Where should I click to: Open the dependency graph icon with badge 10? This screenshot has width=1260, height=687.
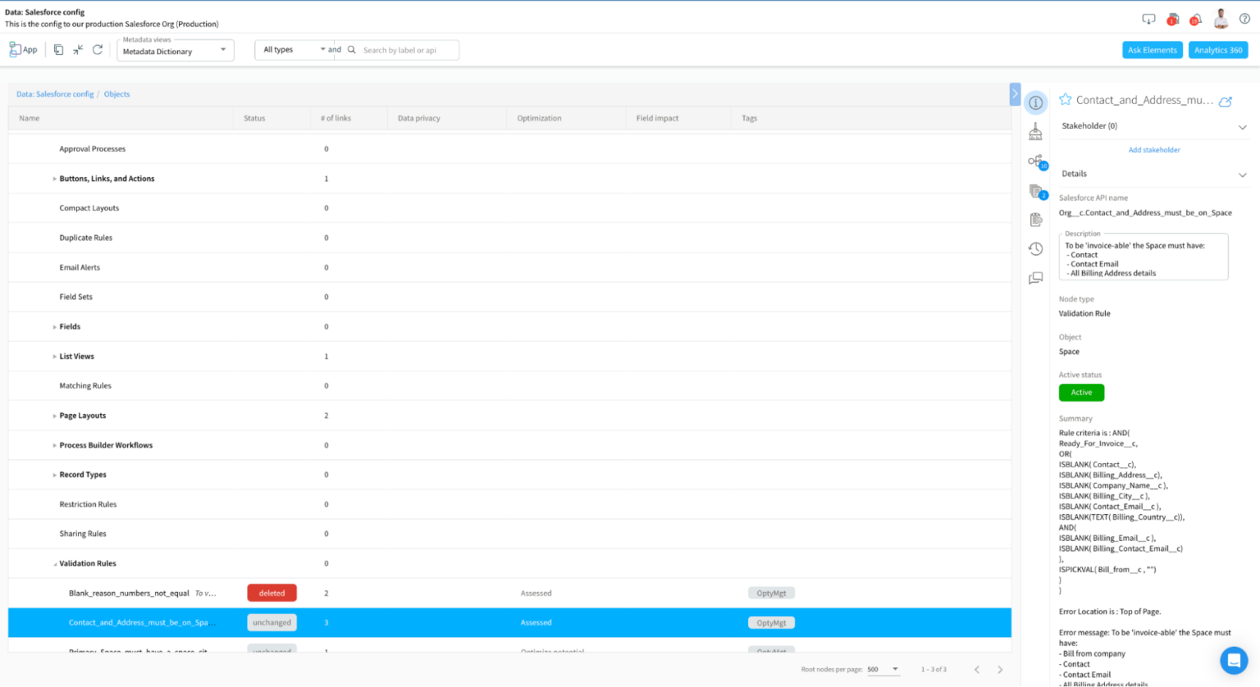click(1035, 161)
